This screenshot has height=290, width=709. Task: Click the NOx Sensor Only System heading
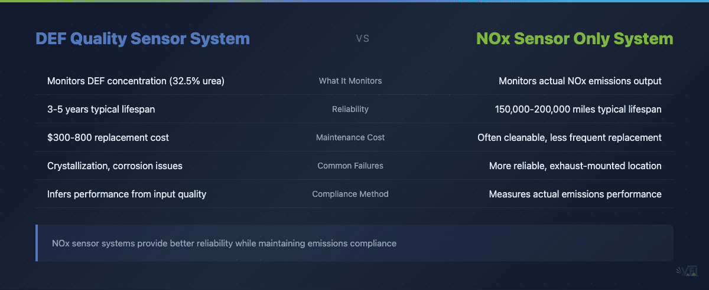[575, 39]
